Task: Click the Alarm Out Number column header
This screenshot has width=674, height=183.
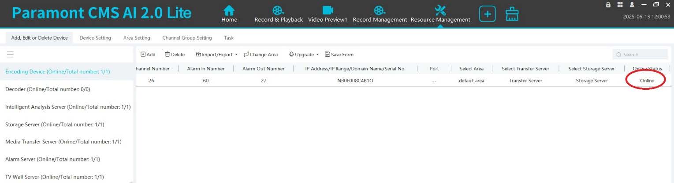Action: [264, 69]
